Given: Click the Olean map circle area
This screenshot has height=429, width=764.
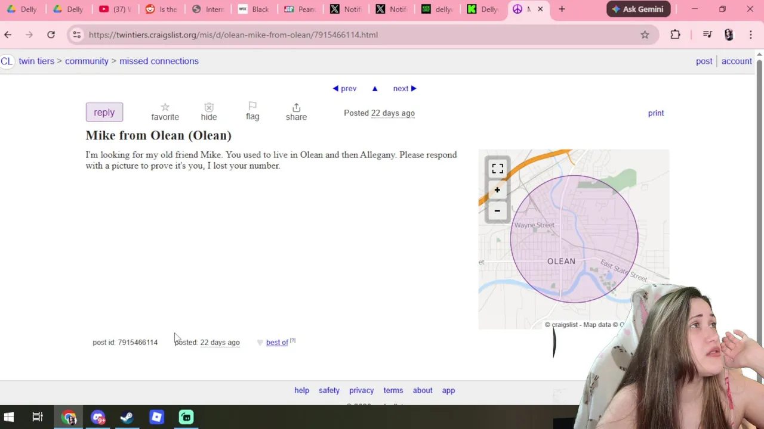Looking at the screenshot, I should 574,239.
